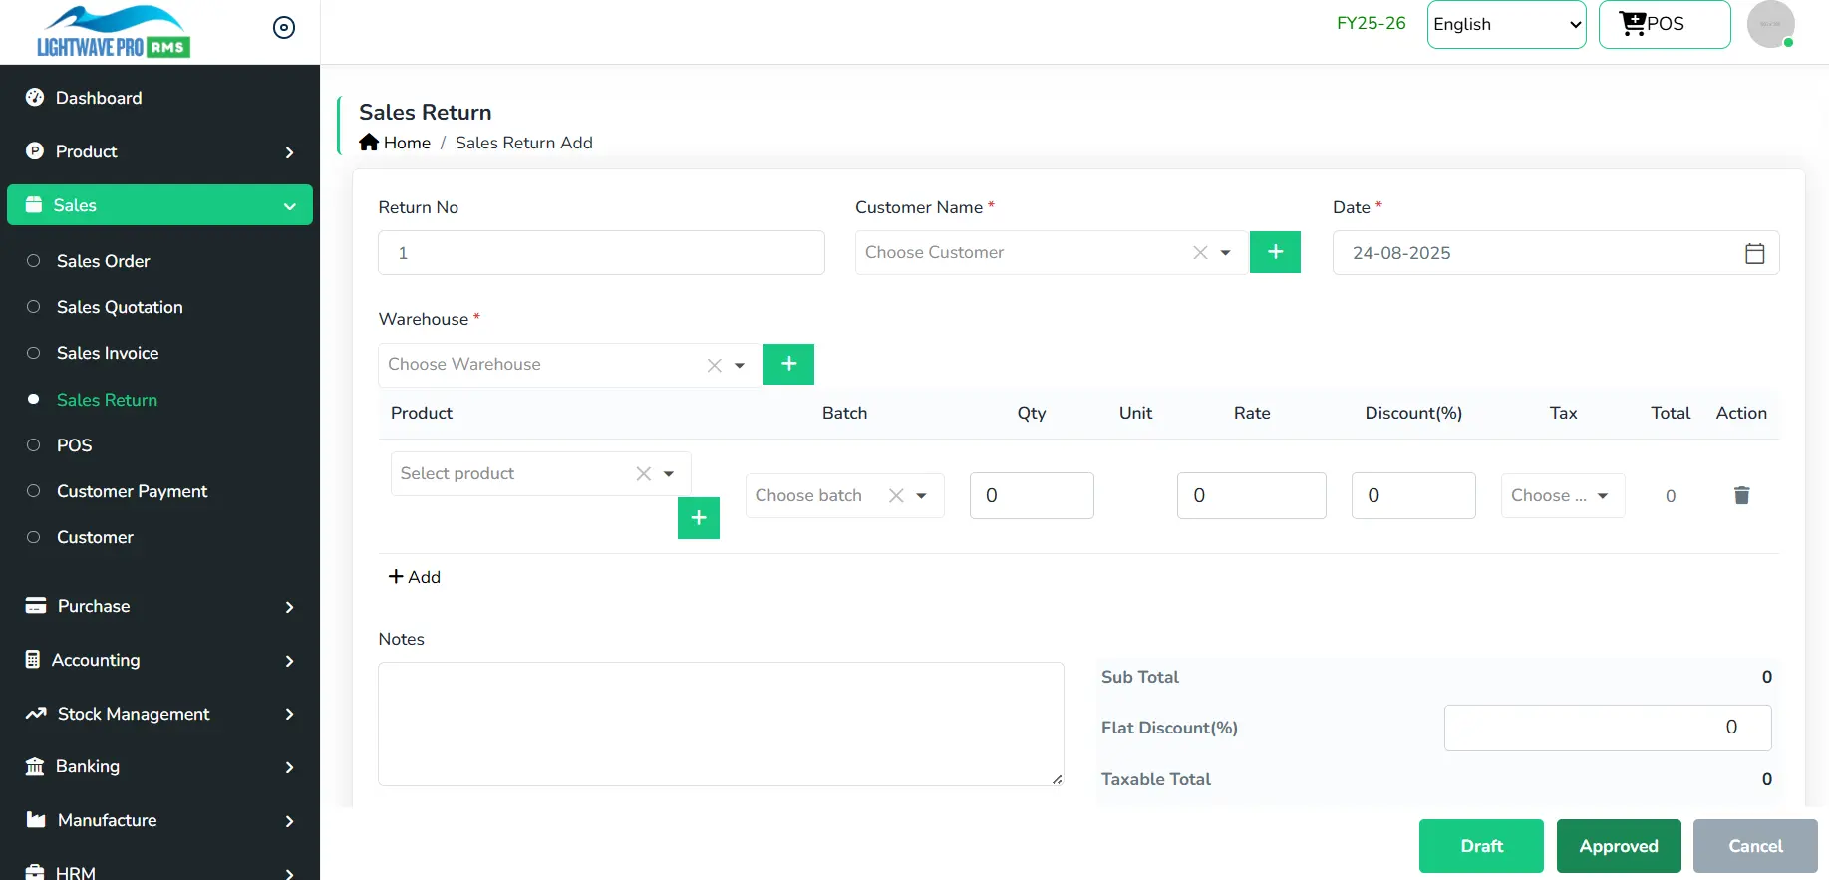Click the Flat Discount(%) input field
The width and height of the screenshot is (1829, 880).
[x=1607, y=728]
